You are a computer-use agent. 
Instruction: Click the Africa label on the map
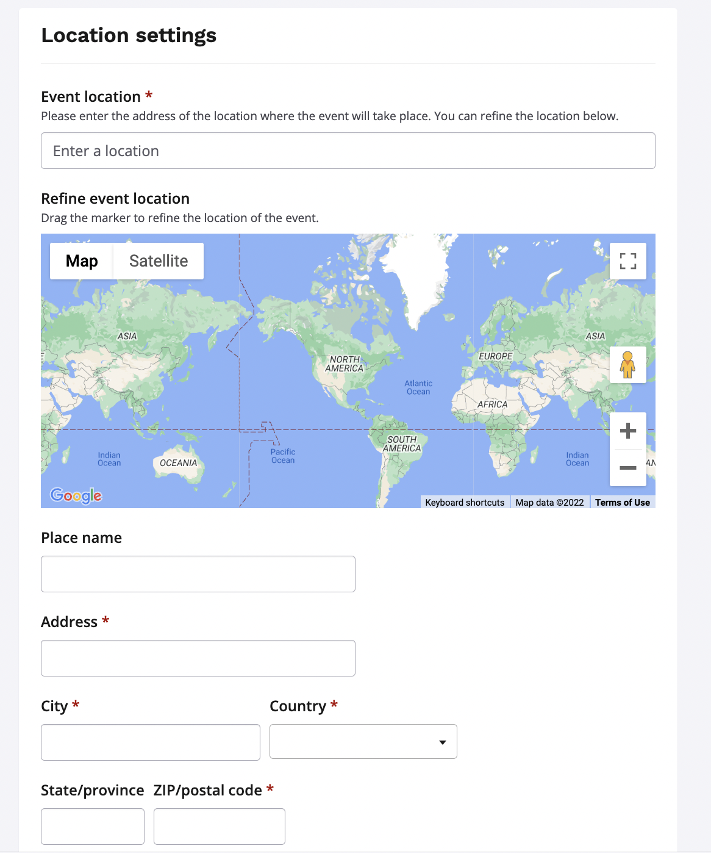coord(492,404)
